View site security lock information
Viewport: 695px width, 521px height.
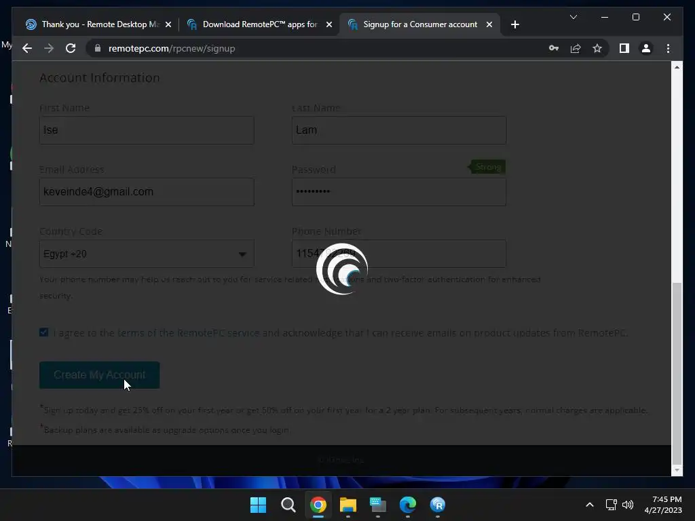pos(98,48)
